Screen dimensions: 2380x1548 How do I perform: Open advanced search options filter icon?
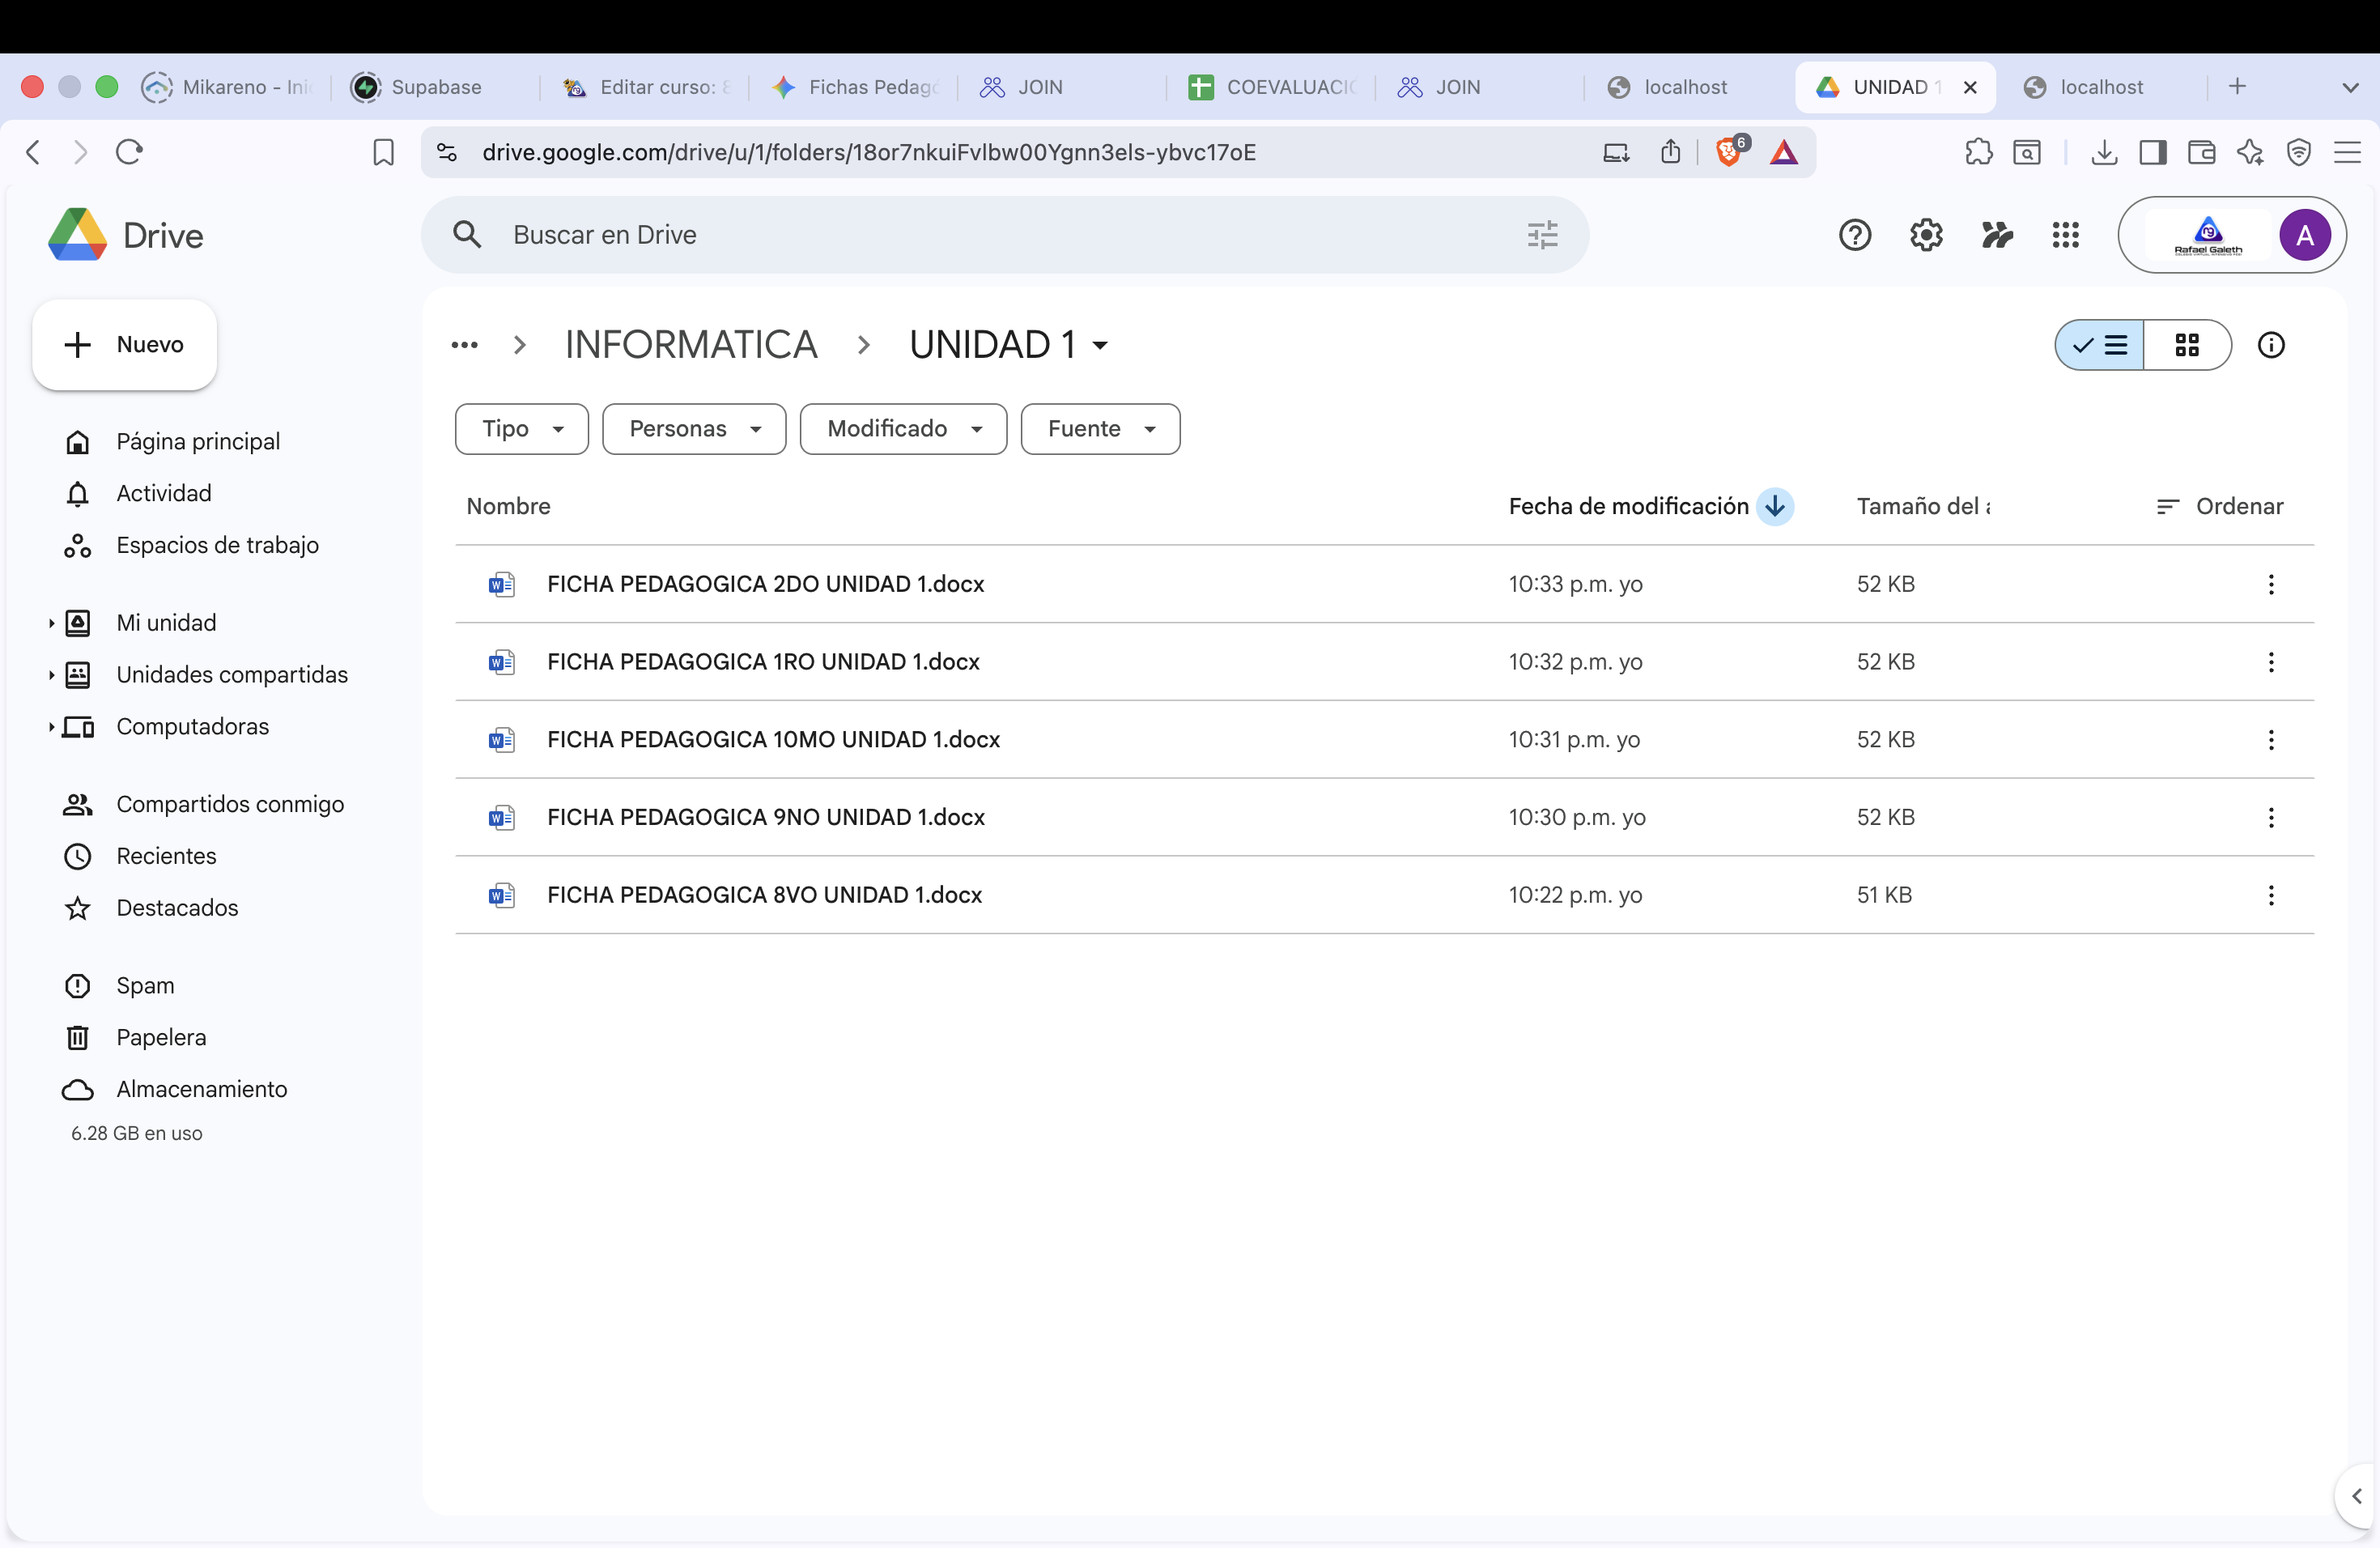pos(1542,235)
